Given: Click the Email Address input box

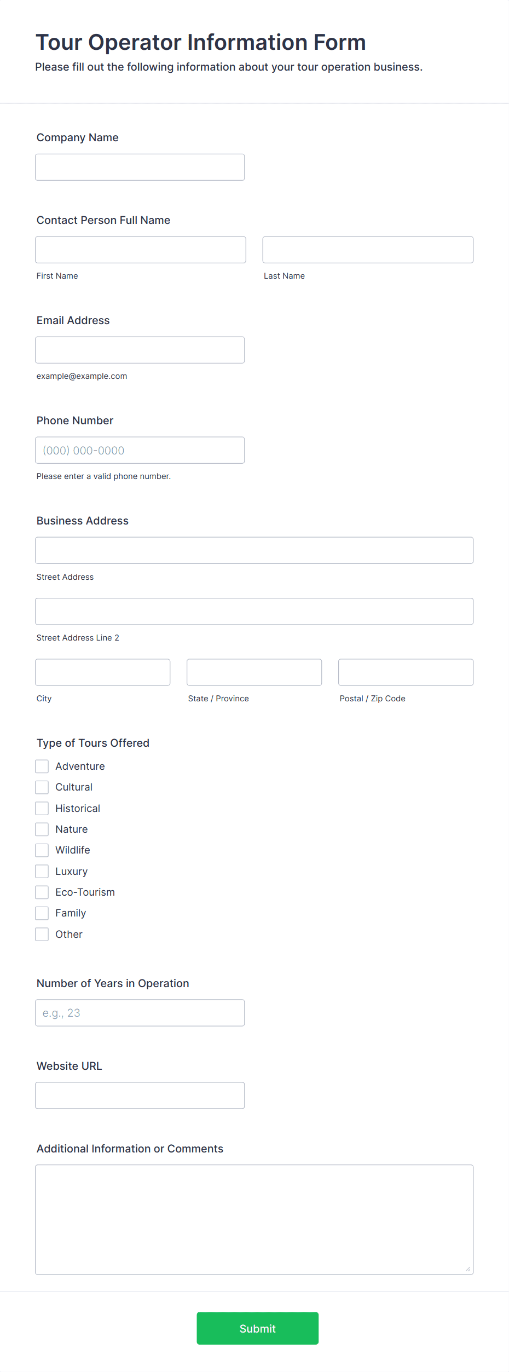Looking at the screenshot, I should point(140,350).
